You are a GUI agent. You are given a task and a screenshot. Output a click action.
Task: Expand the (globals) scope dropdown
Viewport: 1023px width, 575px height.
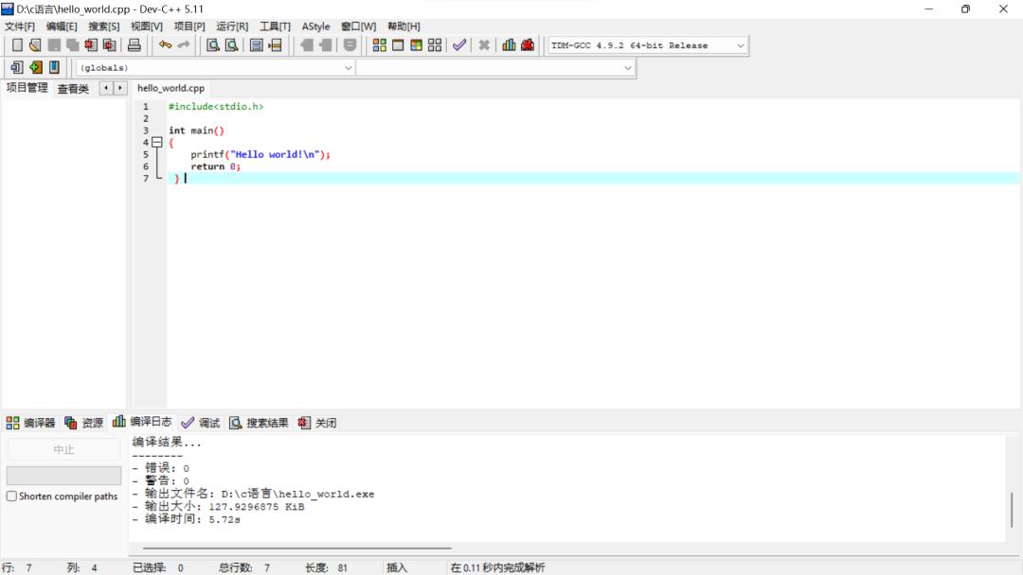coord(348,68)
